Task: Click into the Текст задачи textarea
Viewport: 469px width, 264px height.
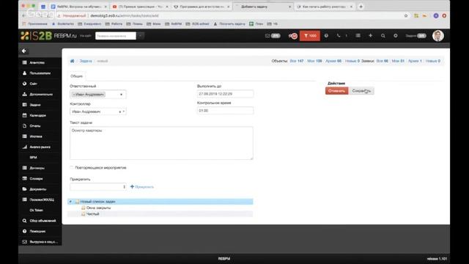Action: point(161,143)
